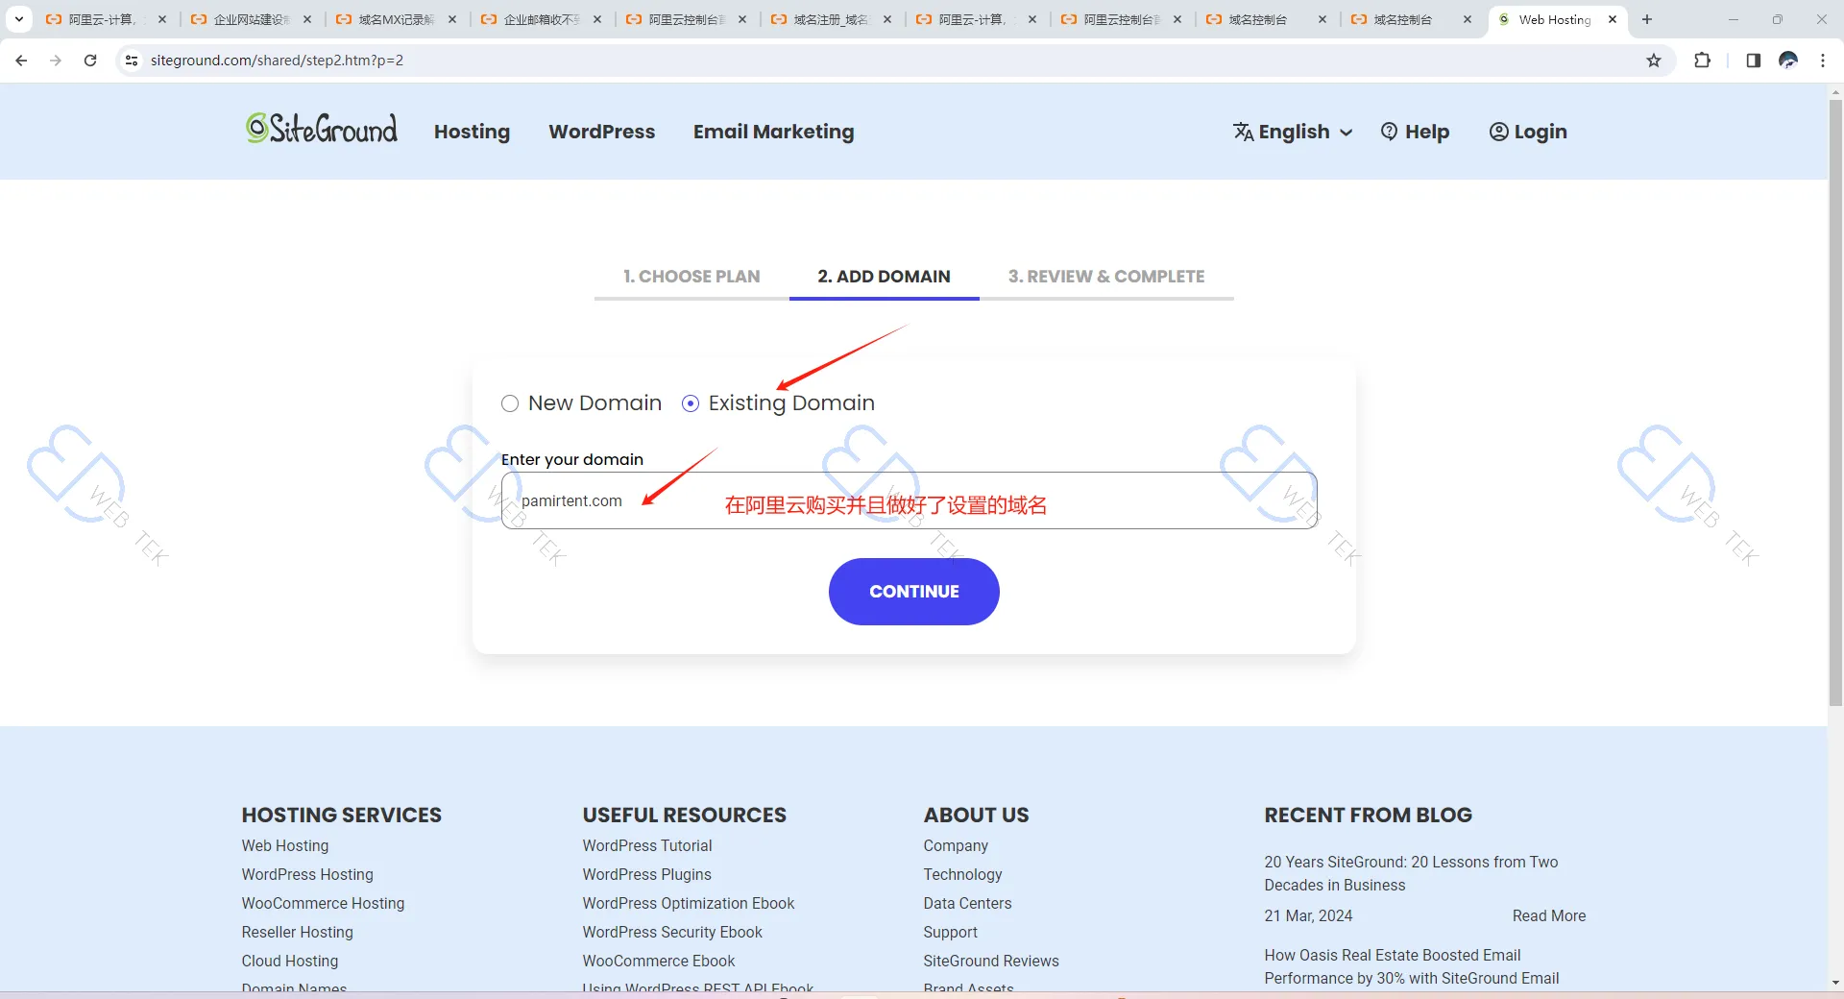Viewport: 1844px width, 999px height.
Task: Open the WordPress menu
Action: pyautogui.click(x=602, y=132)
